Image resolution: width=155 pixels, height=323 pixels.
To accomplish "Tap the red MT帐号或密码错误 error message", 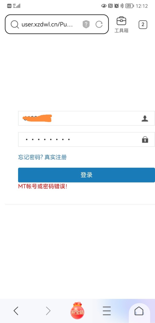I will pyautogui.click(x=43, y=186).
